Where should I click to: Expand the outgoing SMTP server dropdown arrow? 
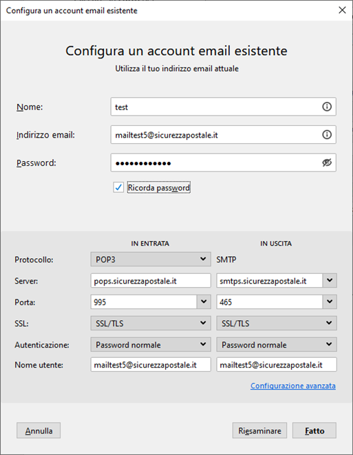330,281
